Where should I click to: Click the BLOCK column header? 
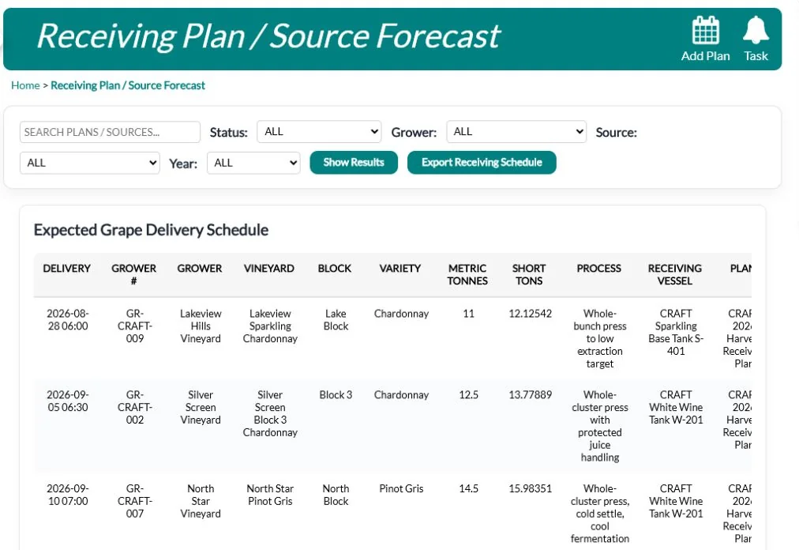click(335, 269)
